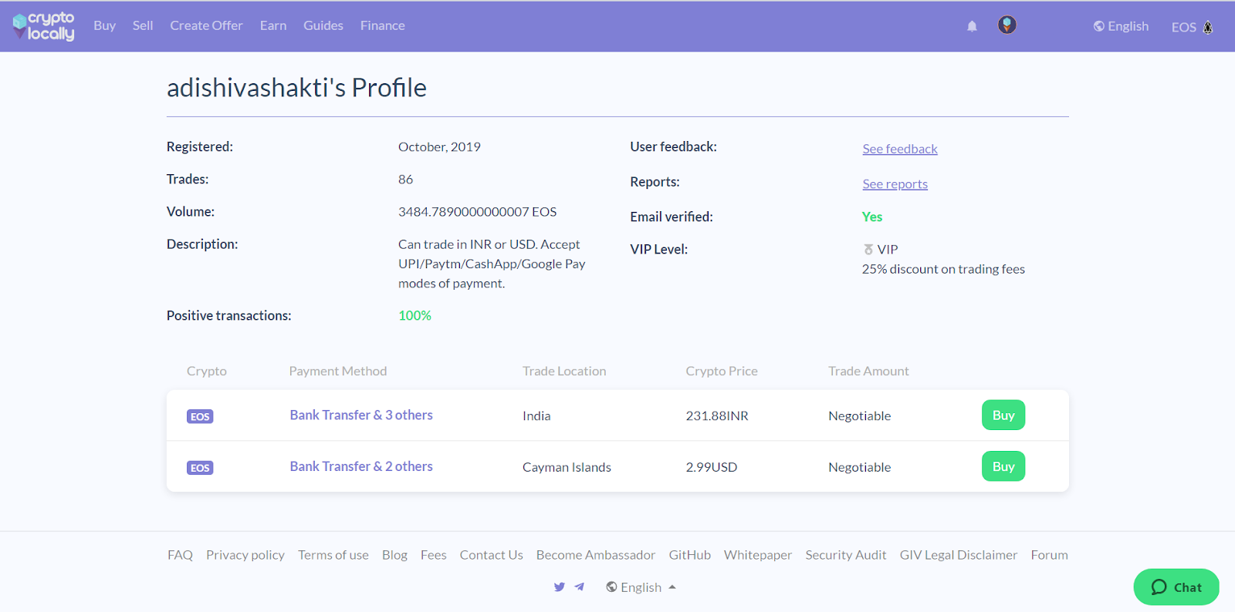Click the trades count value 86
The width and height of the screenshot is (1235, 612).
tap(406, 180)
